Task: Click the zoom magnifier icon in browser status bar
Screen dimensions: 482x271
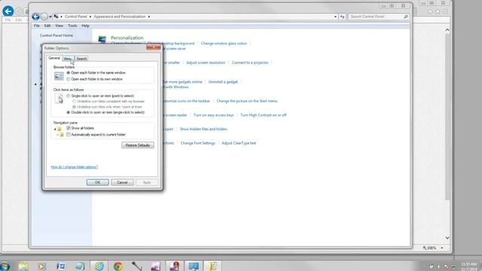Action: 425,248
